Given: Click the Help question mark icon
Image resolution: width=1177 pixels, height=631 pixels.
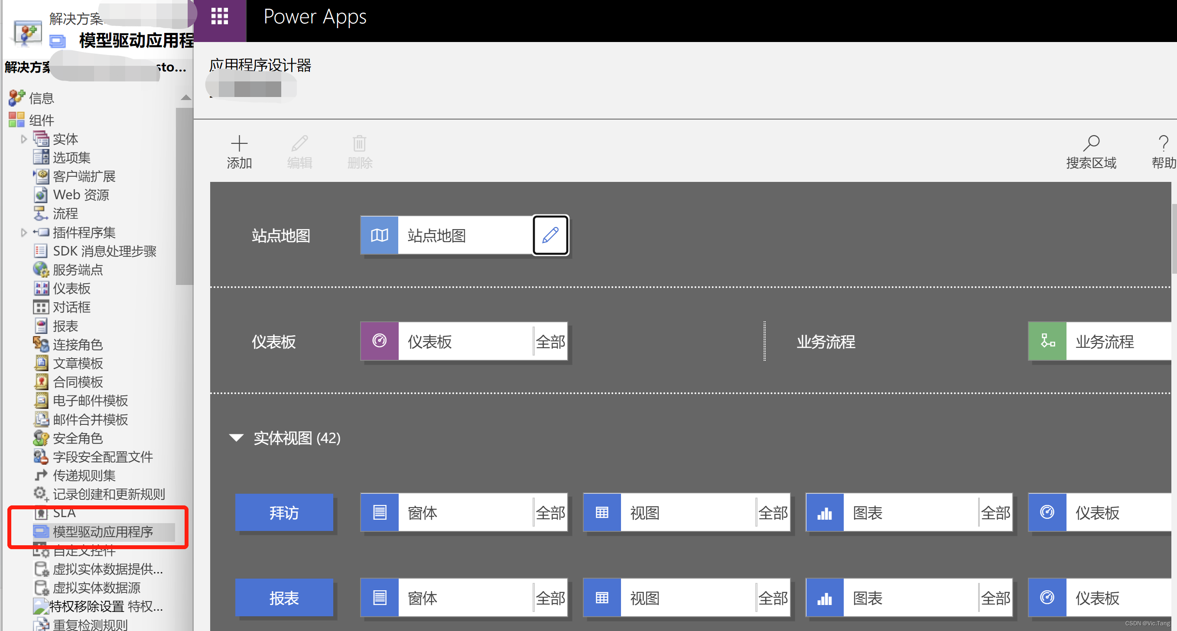Looking at the screenshot, I should (x=1163, y=143).
